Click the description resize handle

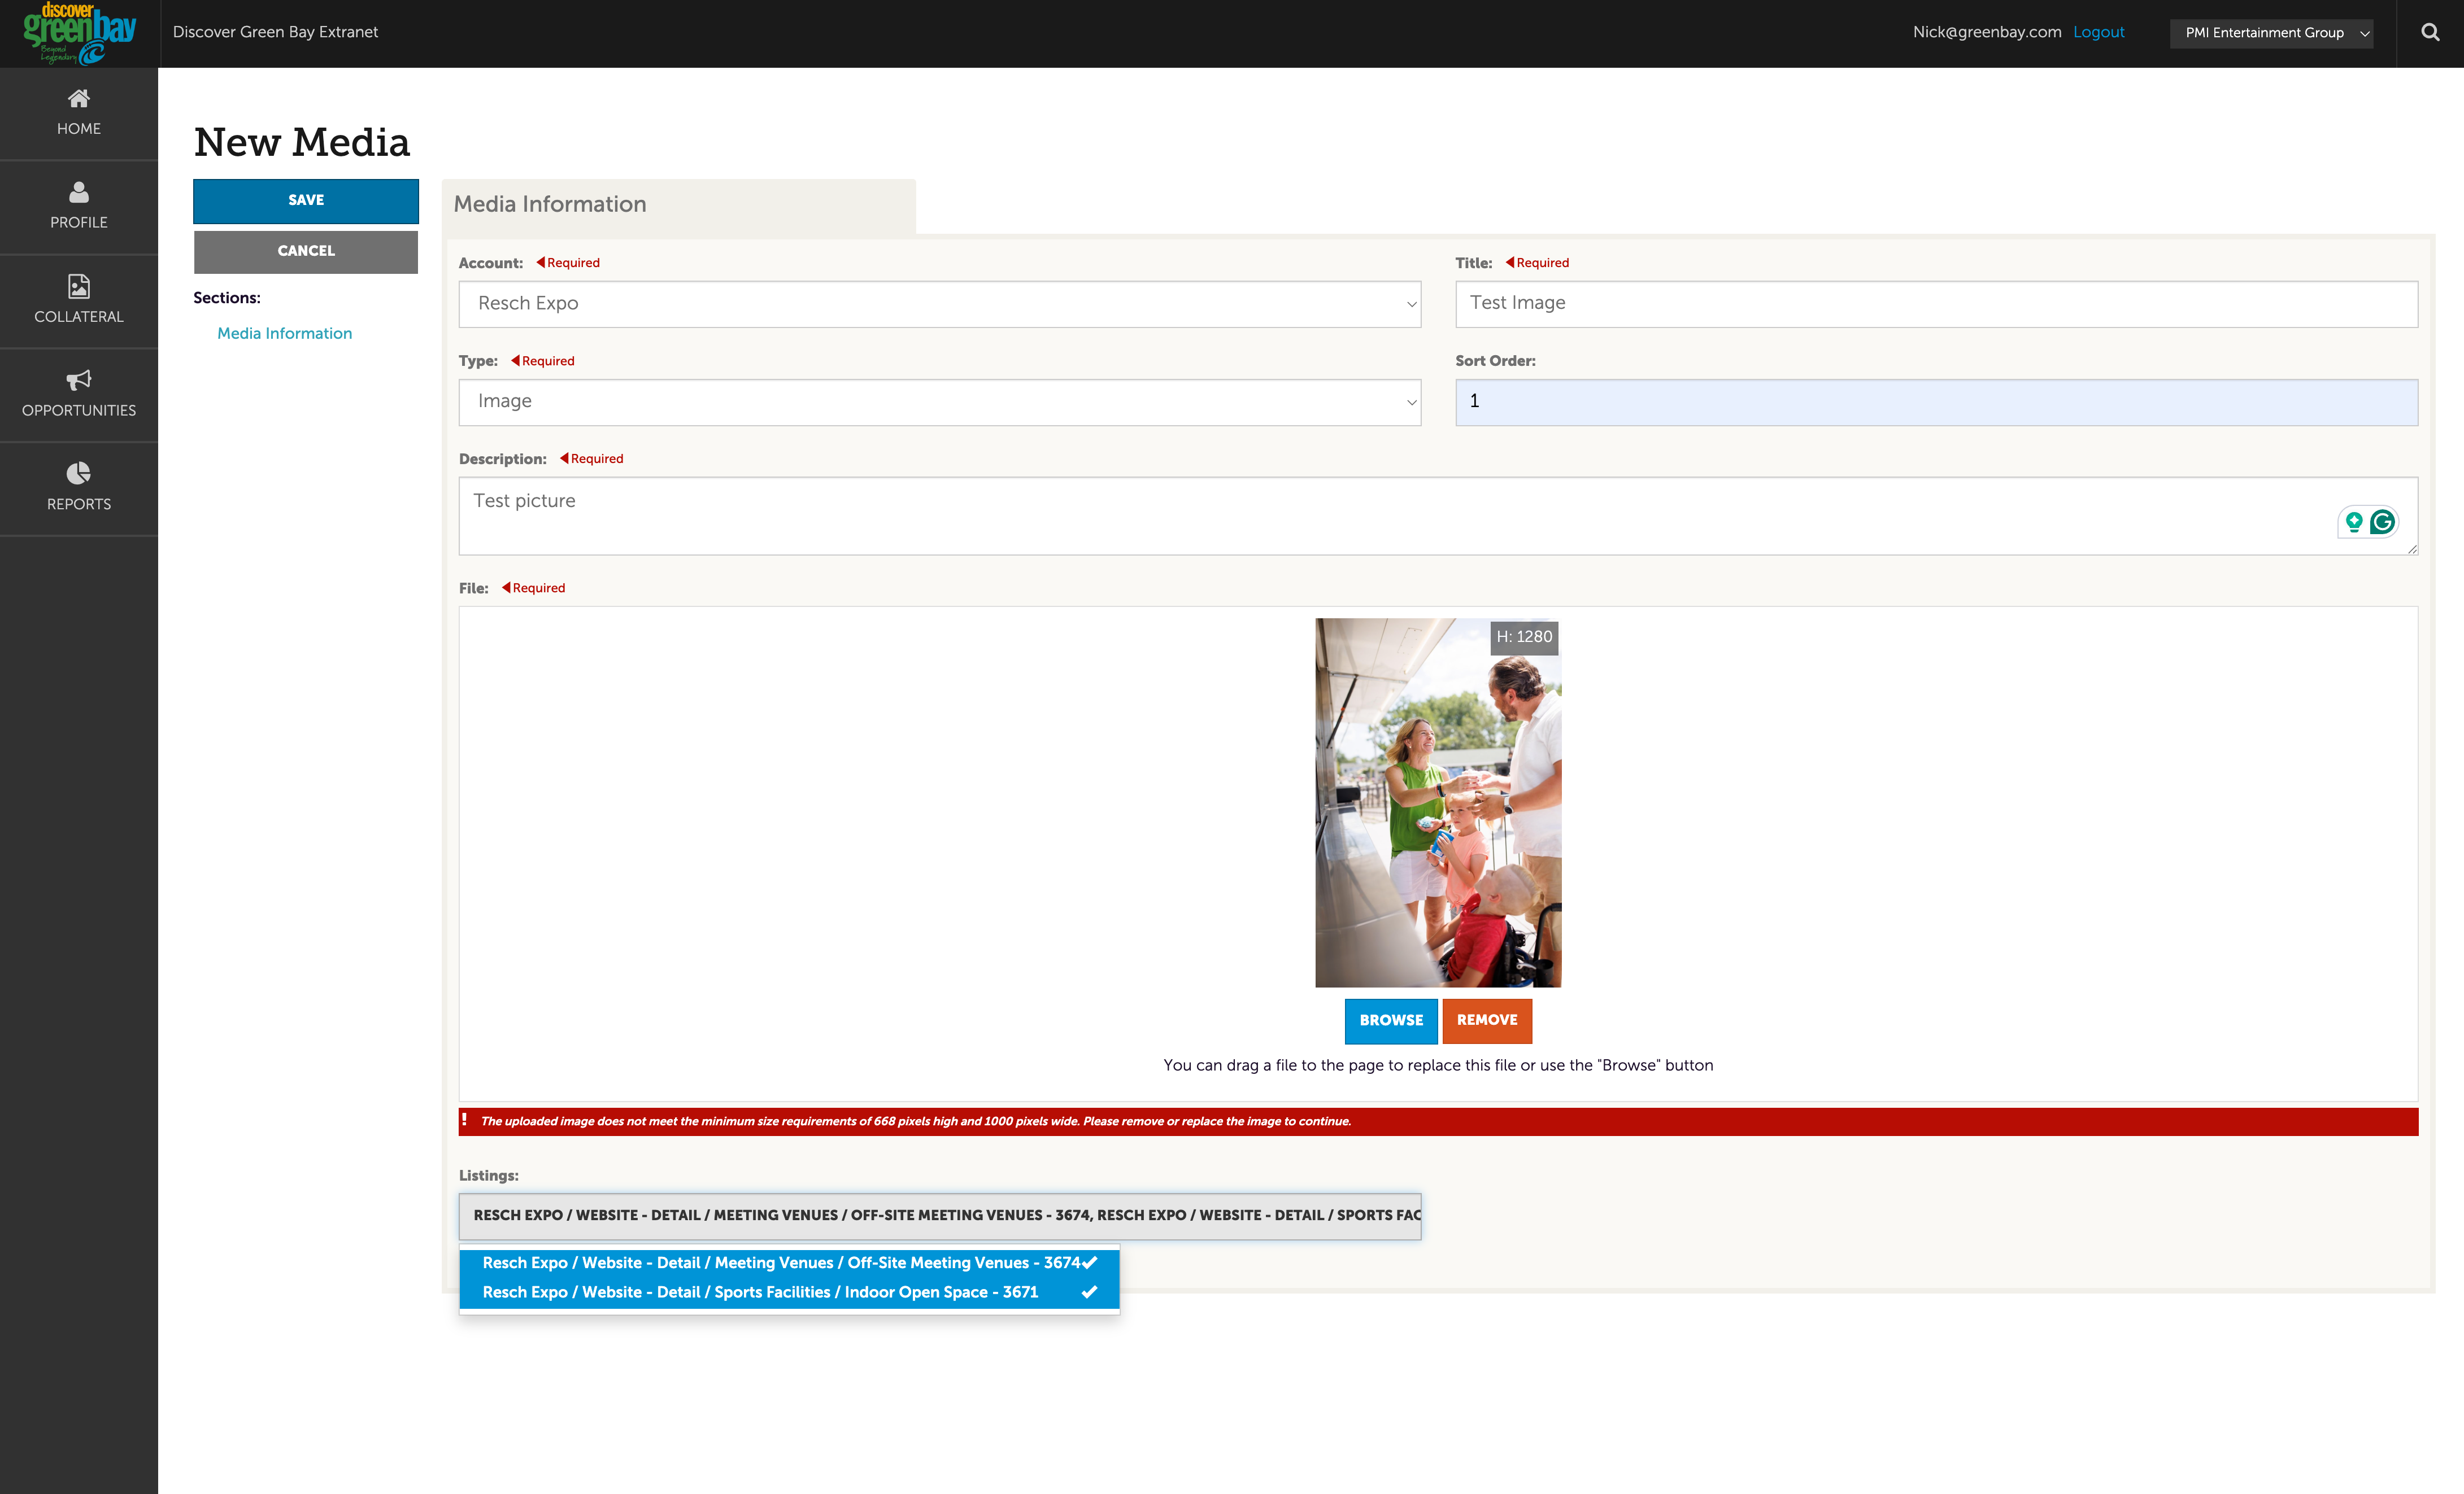[x=2412, y=549]
